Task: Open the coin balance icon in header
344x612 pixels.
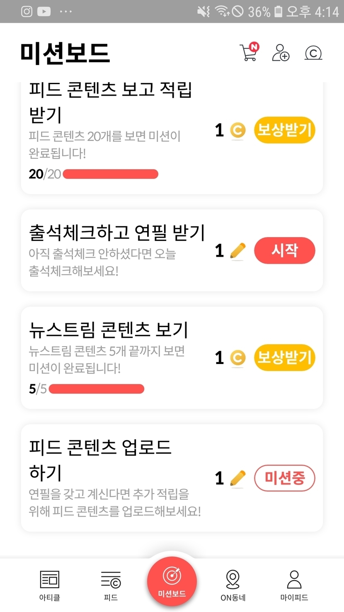Action: [x=313, y=53]
